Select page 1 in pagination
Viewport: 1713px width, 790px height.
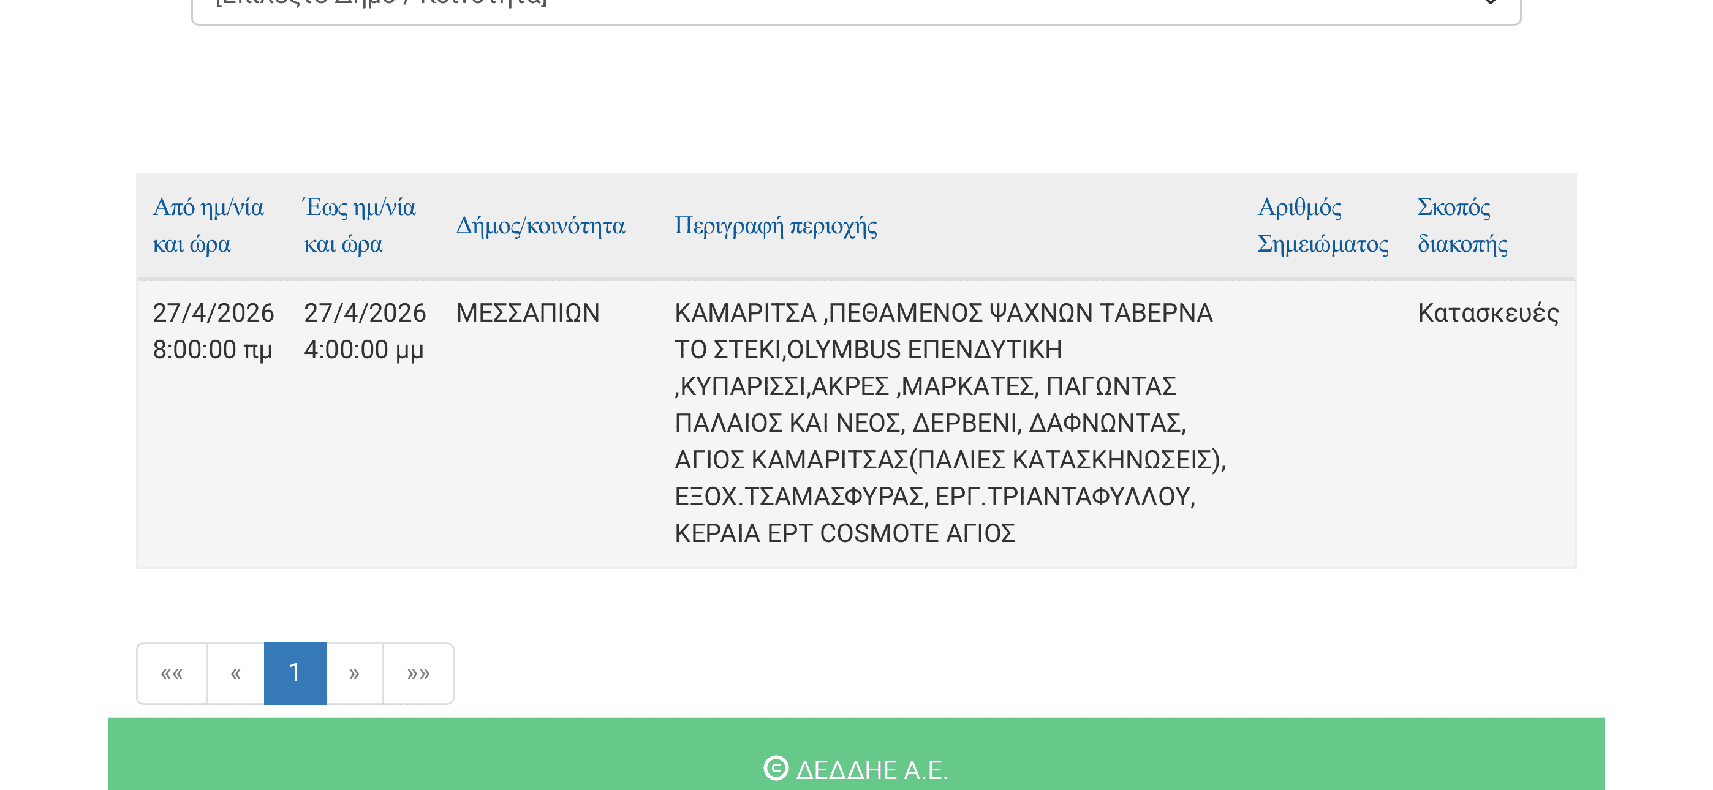pos(295,673)
